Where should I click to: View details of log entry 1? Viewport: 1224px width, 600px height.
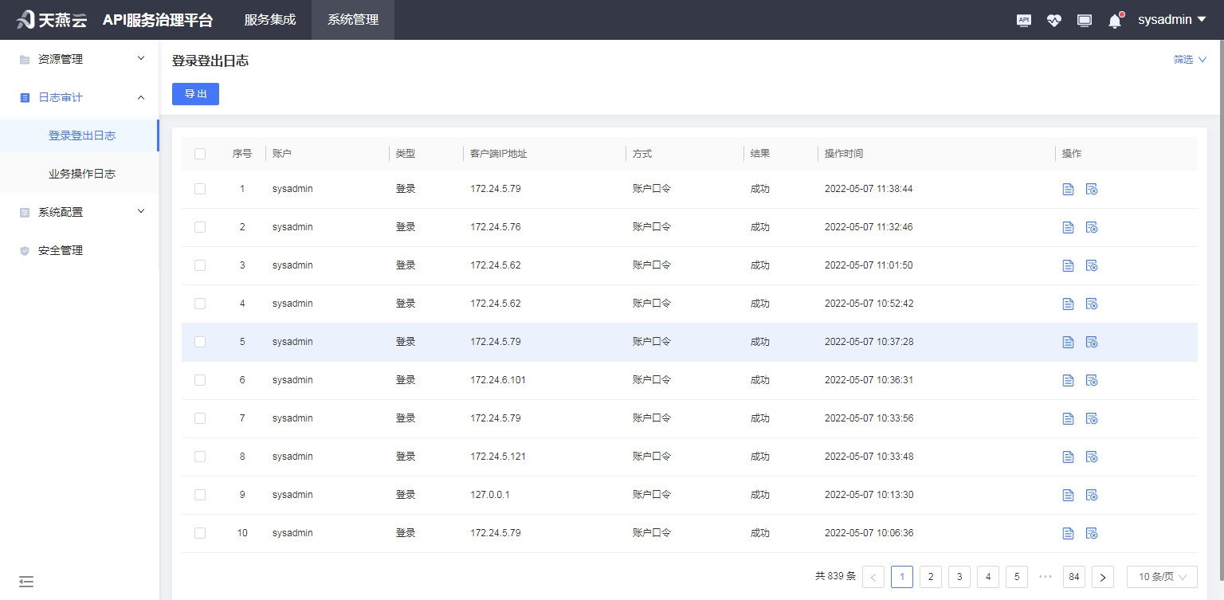click(x=1068, y=189)
